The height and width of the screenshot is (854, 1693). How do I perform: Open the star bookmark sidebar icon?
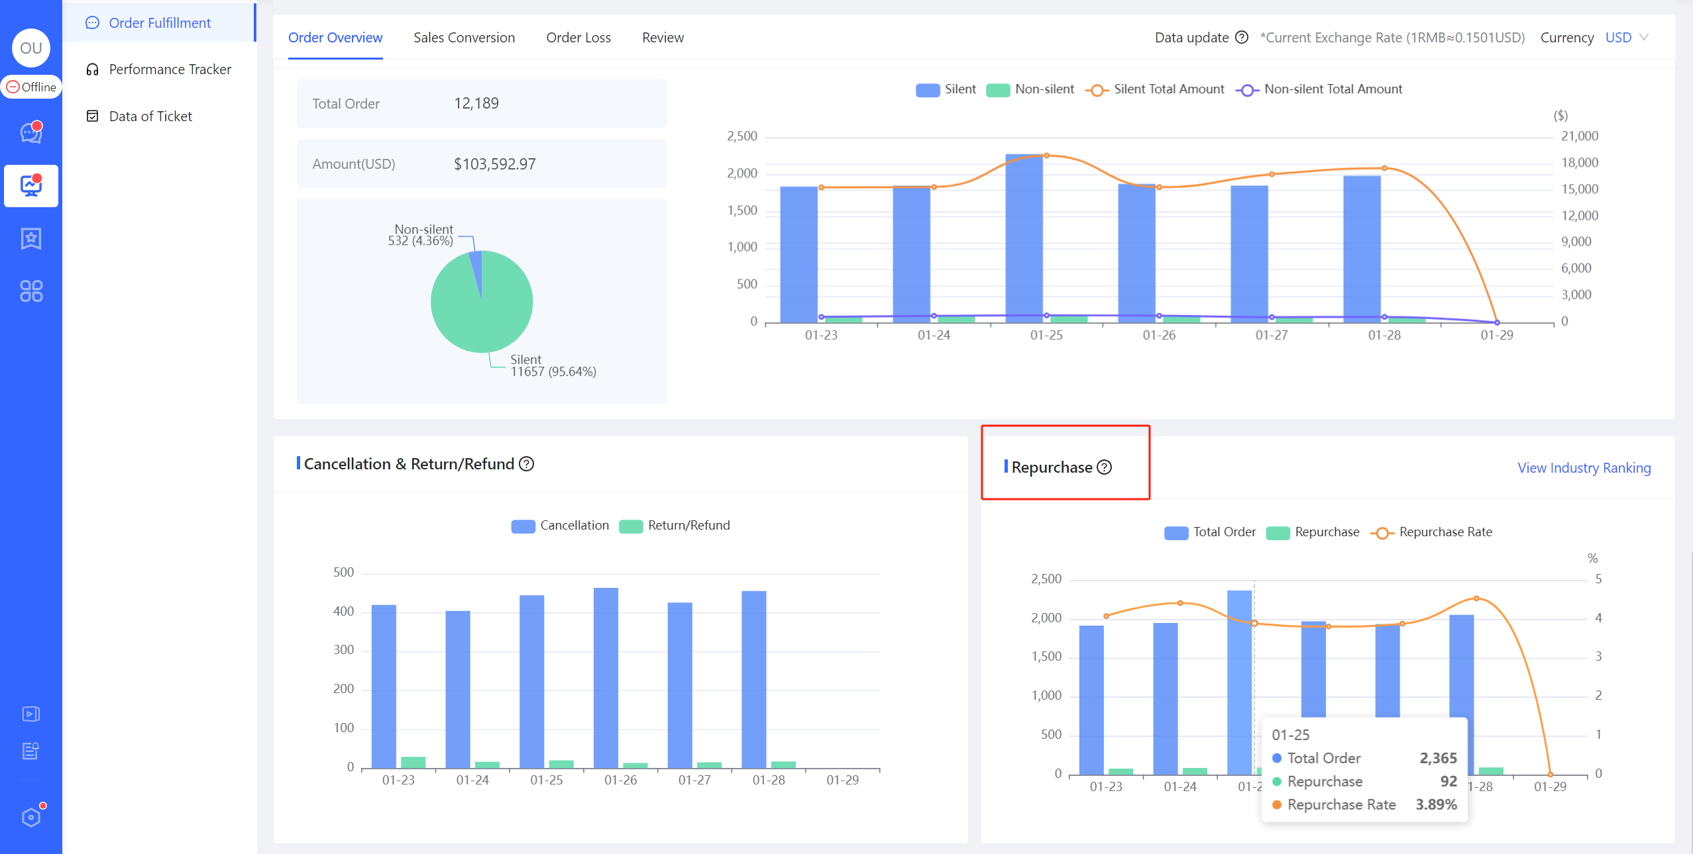pyautogui.click(x=31, y=238)
